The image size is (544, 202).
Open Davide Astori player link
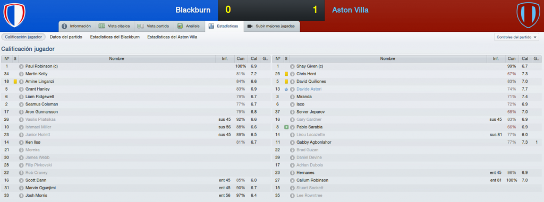(309, 89)
